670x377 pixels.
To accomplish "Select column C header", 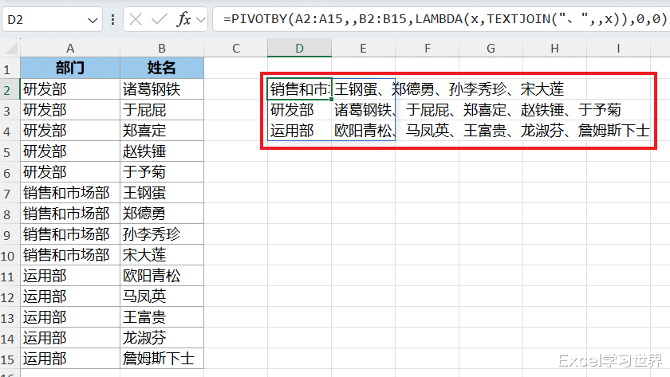I will coord(236,49).
